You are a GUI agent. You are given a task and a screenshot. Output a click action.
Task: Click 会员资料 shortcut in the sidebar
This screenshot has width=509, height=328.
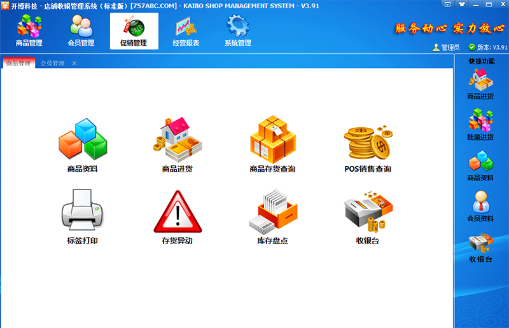tap(480, 207)
